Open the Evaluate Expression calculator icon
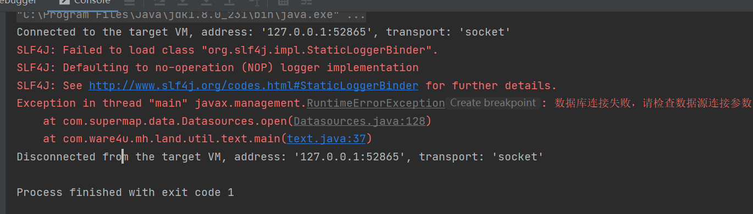 pos(283,2)
